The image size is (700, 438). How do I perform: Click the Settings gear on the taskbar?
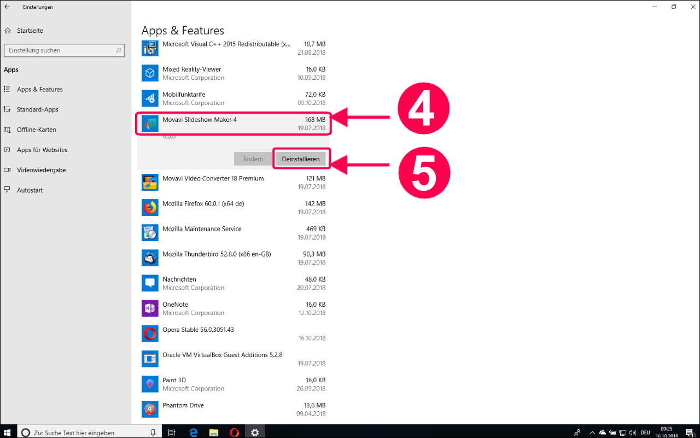pos(255,432)
